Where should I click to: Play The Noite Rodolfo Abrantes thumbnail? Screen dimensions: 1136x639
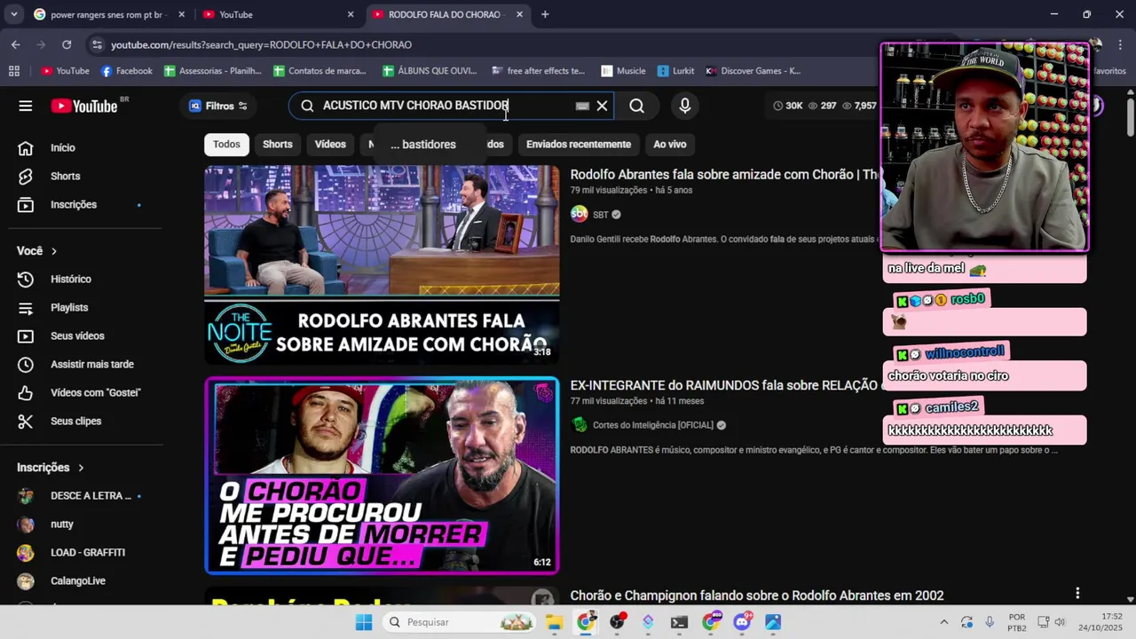[382, 264]
